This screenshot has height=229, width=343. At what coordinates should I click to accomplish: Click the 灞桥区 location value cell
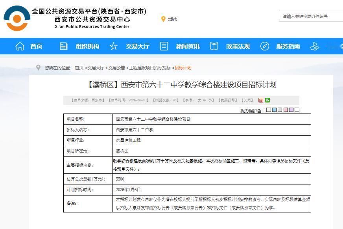212,151
